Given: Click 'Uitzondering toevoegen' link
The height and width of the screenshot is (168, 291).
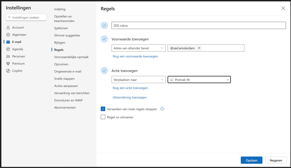Looking at the screenshot, I should (x=129, y=97).
